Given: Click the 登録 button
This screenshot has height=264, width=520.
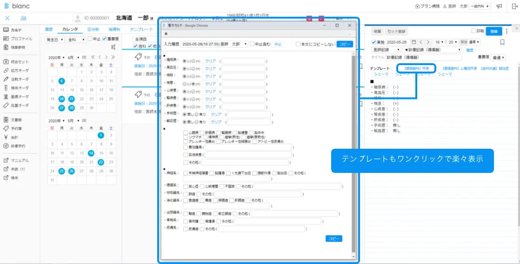Looking at the screenshot, I should coord(494,31).
